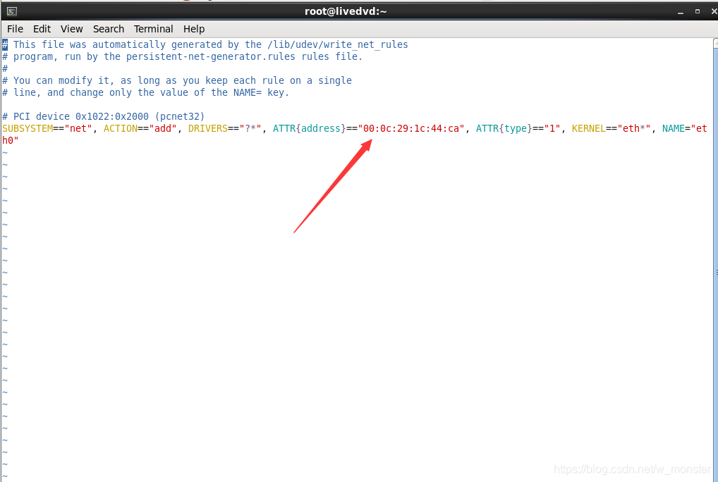Click the KERNEL keyword in the rule
Screen dimensions: 718x482
[x=589, y=128]
